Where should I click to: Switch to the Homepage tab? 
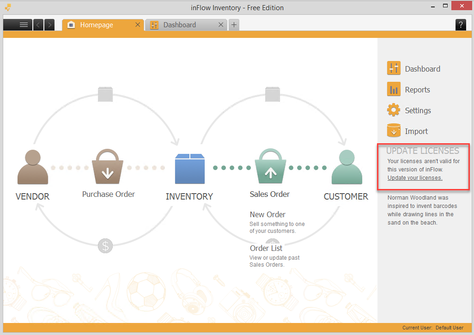[x=103, y=25]
